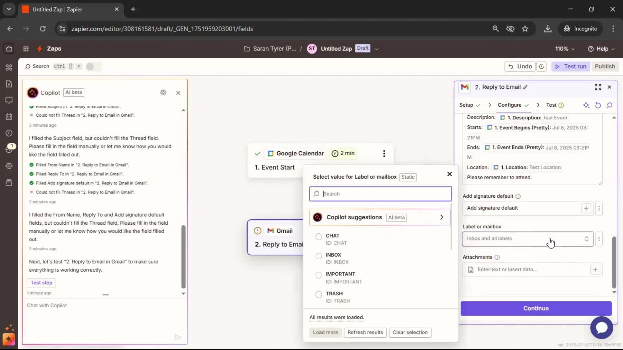Open Label or mailbox dropdown
The image size is (623, 350).
point(528,239)
